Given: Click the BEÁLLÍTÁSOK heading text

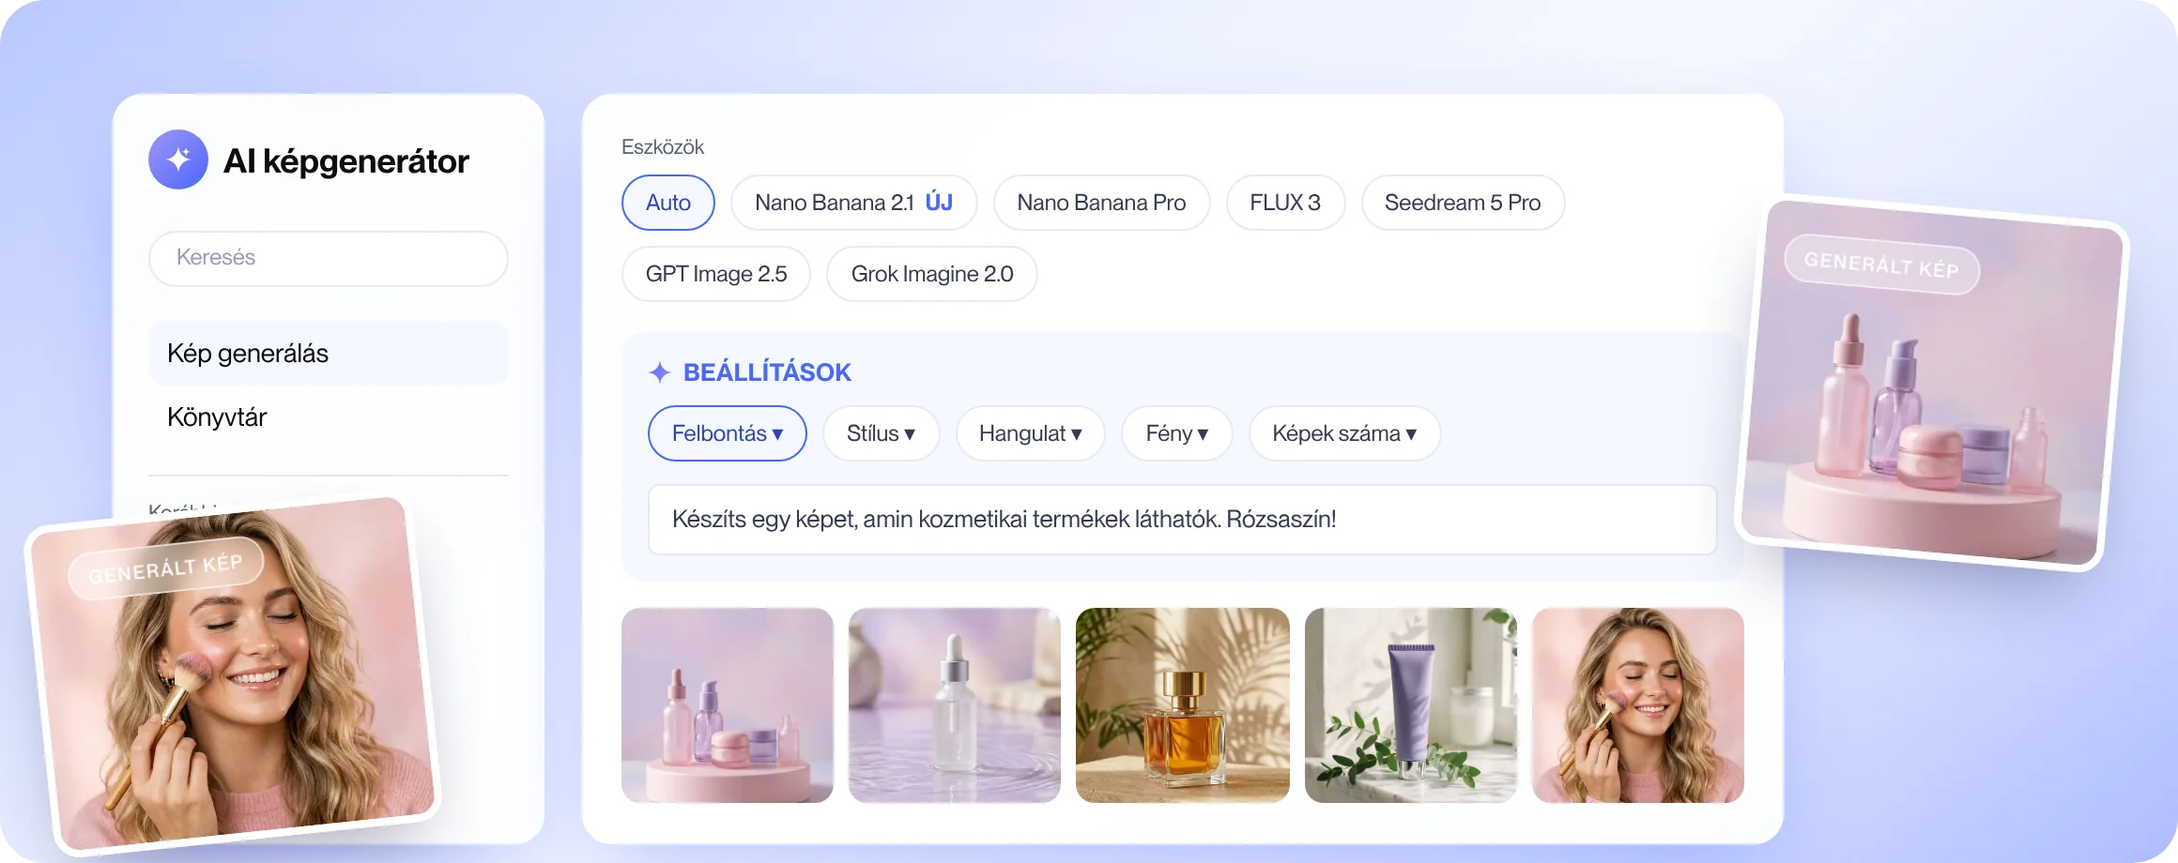Looking at the screenshot, I should [x=767, y=372].
